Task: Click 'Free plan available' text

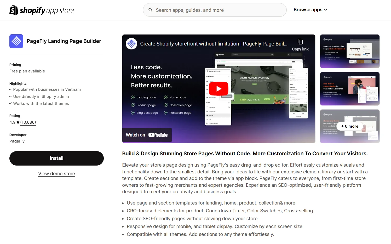Action: click(x=27, y=71)
